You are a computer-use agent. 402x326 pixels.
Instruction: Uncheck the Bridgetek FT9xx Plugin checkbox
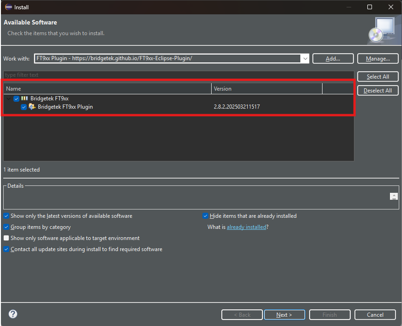[x=24, y=107]
